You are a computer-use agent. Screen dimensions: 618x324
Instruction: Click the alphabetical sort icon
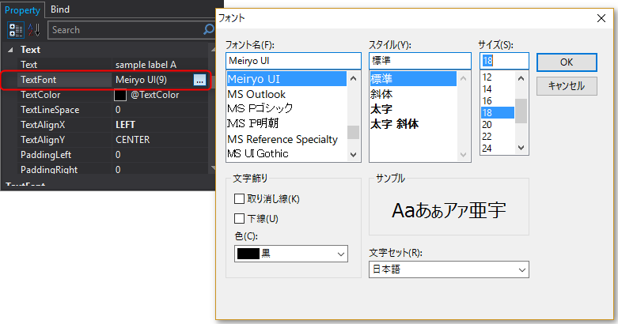[34, 30]
